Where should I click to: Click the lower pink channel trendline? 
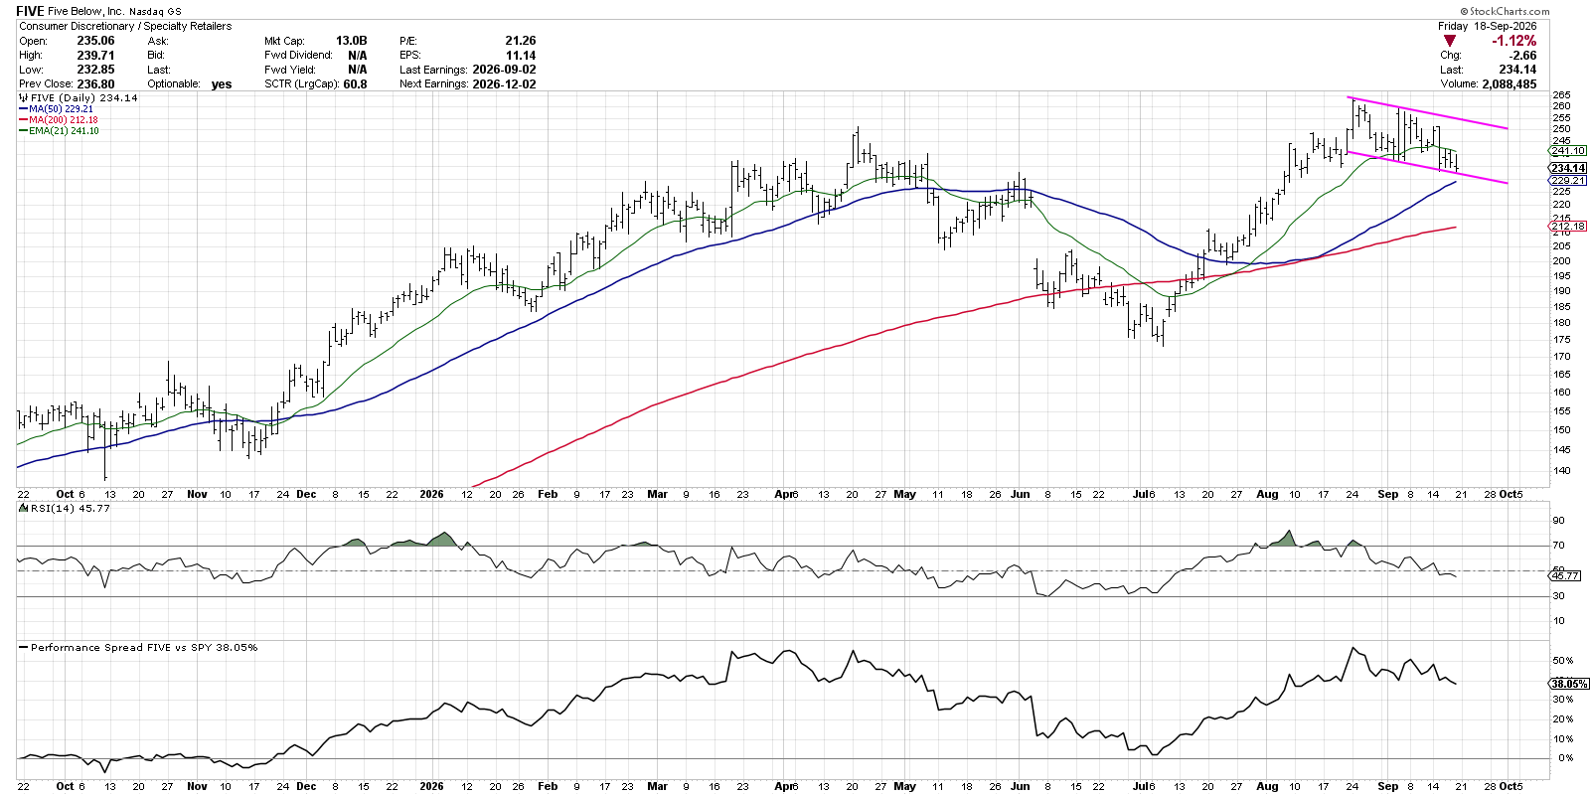[1428, 167]
